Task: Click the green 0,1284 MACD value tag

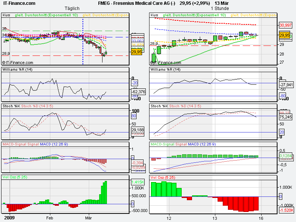Action: (285, 156)
